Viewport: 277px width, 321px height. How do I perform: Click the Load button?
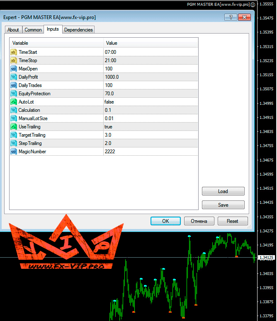tap(223, 191)
